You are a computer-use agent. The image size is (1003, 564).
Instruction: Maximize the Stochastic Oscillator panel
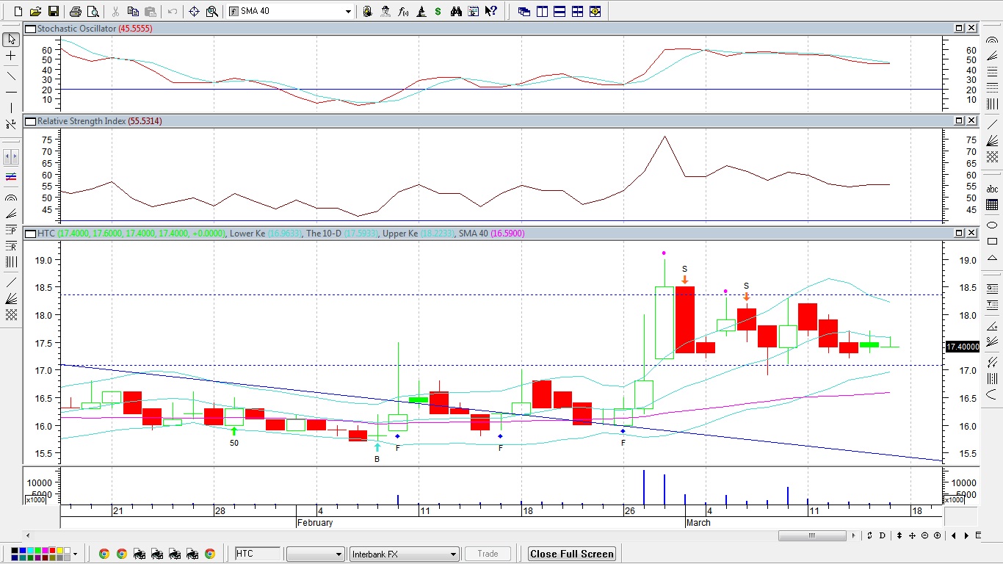click(x=959, y=28)
